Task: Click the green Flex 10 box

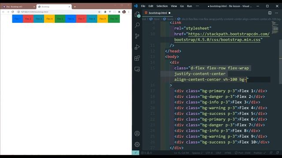Action: (x=114, y=19)
